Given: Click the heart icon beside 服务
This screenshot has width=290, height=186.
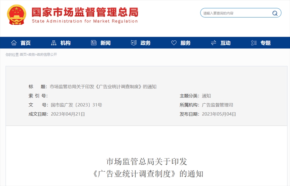Looking at the screenshot, I should pyautogui.click(x=174, y=43).
